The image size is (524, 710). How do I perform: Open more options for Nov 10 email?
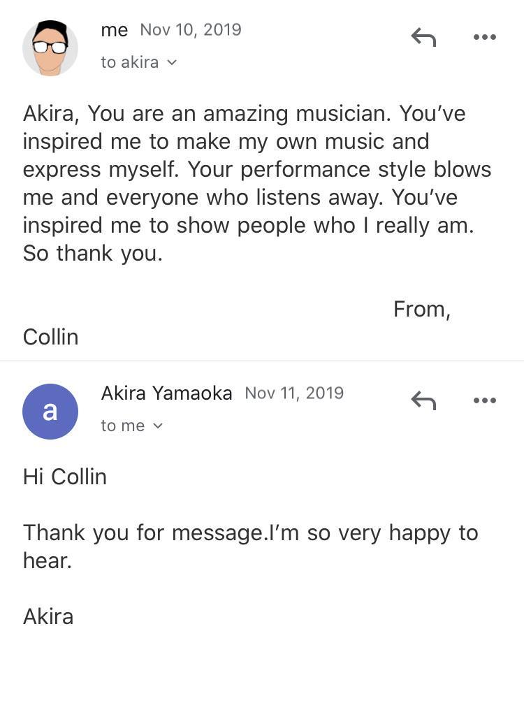pyautogui.click(x=484, y=37)
